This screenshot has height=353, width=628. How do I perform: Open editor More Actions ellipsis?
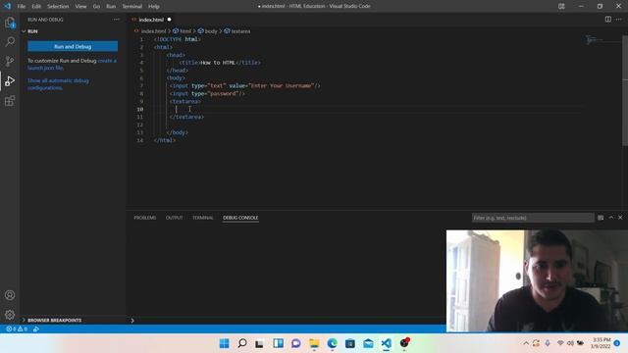click(x=619, y=20)
